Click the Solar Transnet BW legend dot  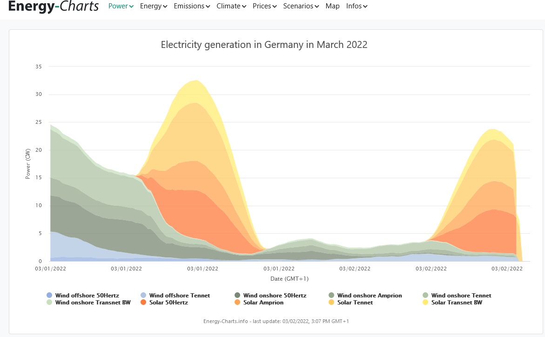(x=425, y=303)
